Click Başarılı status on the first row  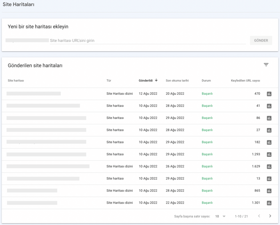point(207,93)
